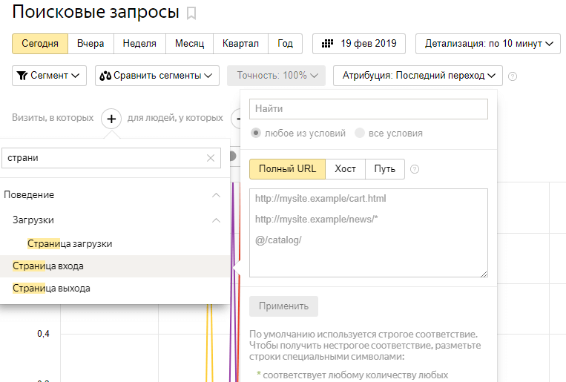Expand the 'Детализация: по 10 минут' dropdown
Image resolution: width=566 pixels, height=382 pixels.
point(488,44)
